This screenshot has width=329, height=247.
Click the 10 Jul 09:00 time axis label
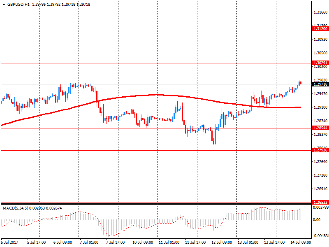pyautogui.click(x=143, y=242)
